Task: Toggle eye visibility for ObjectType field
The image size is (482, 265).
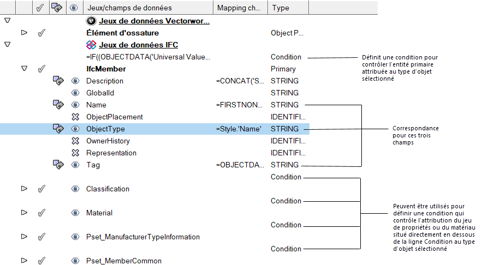Action: coord(75,129)
